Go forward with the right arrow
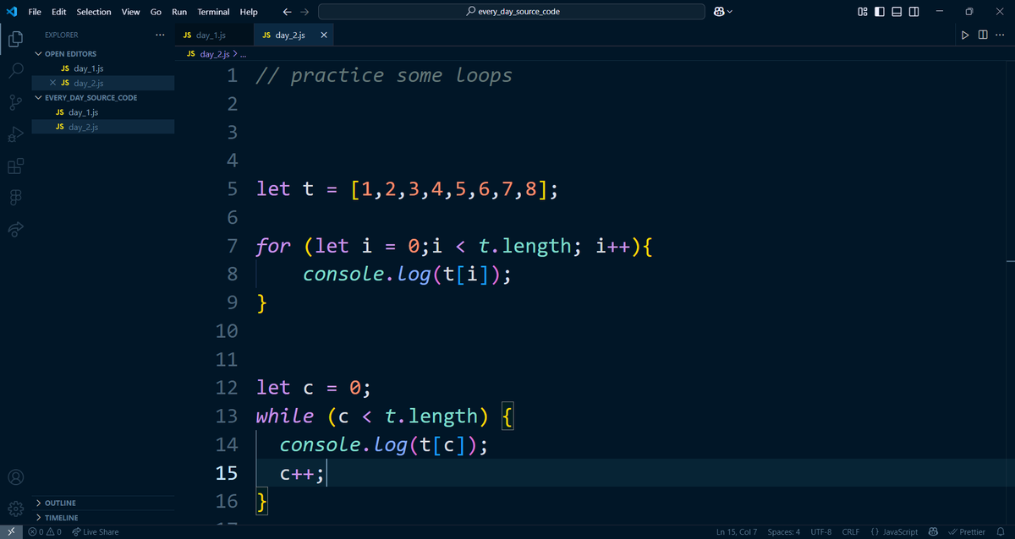 click(304, 12)
